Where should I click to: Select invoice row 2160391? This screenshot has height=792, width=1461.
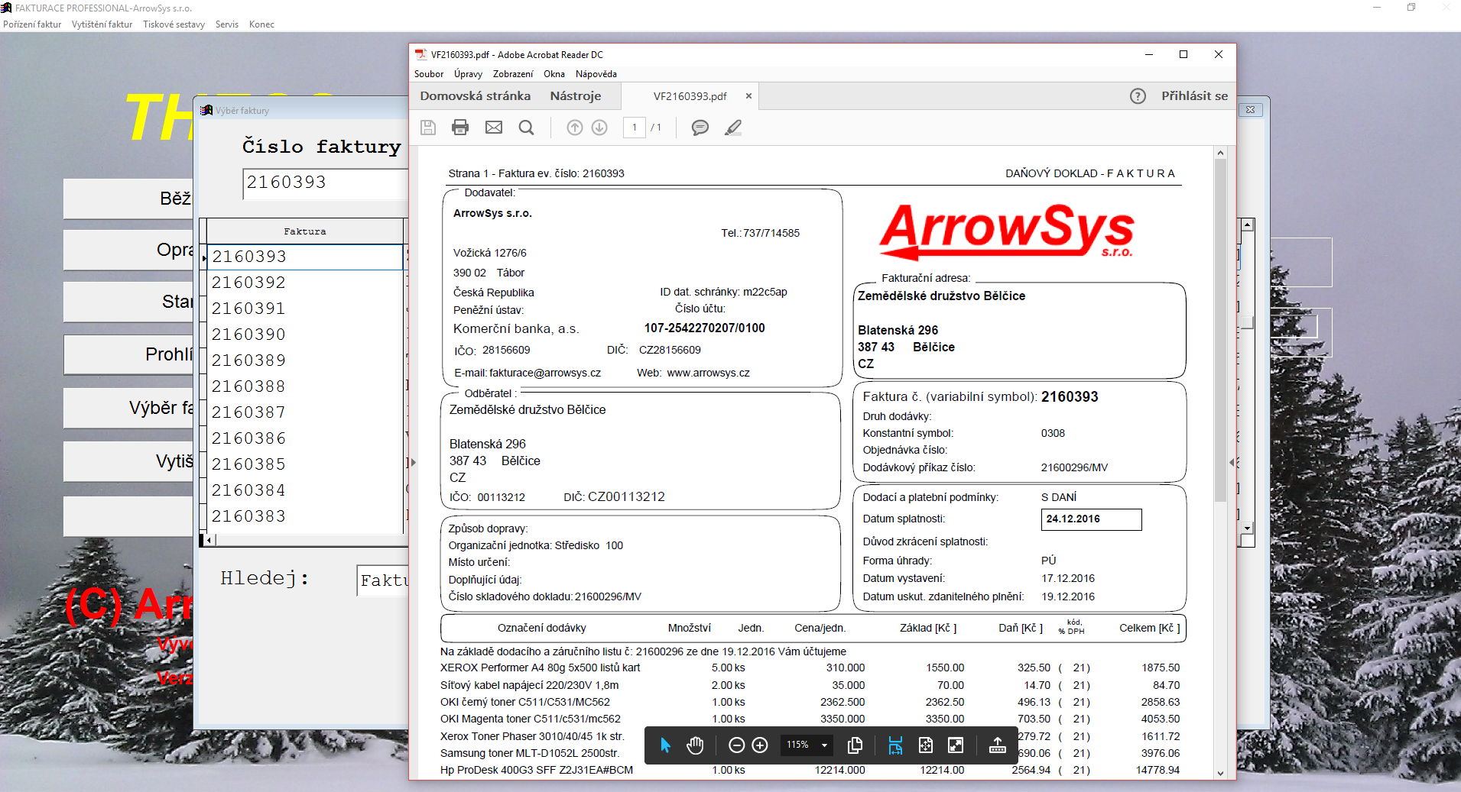(305, 309)
